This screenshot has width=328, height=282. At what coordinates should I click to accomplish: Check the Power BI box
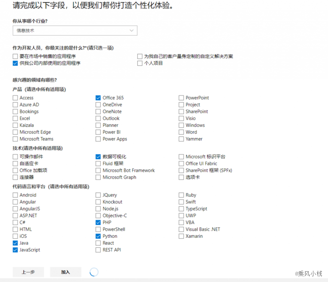point(98,132)
